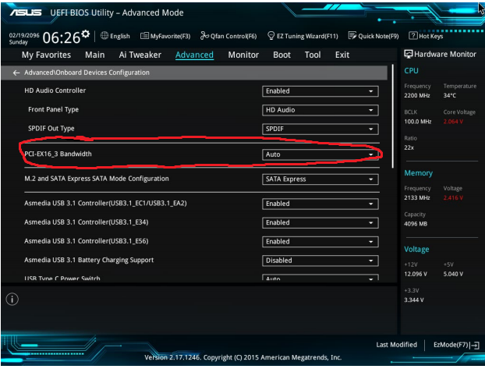This screenshot has width=485, height=369.
Task: Click the Front Panel Type label
Action: click(53, 109)
